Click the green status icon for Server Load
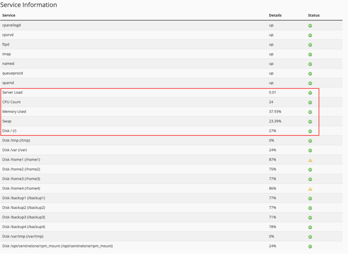 point(310,93)
